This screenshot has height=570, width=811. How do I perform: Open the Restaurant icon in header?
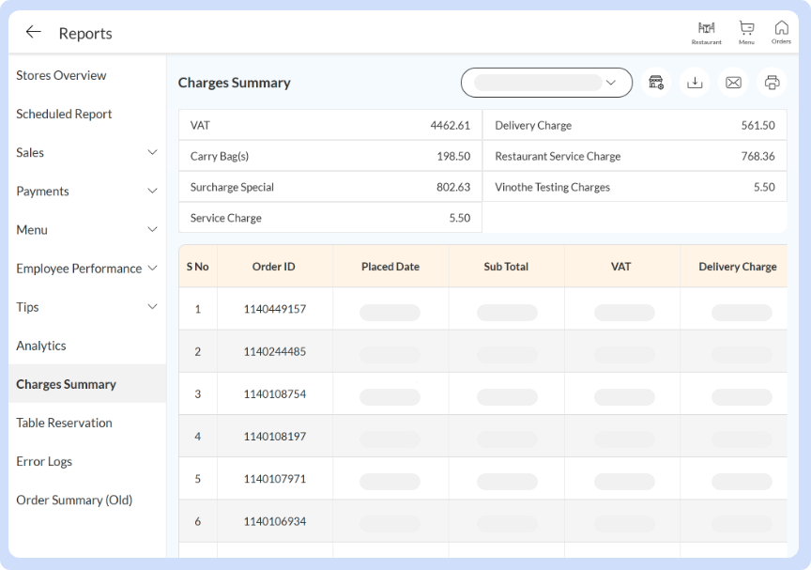pos(706,32)
